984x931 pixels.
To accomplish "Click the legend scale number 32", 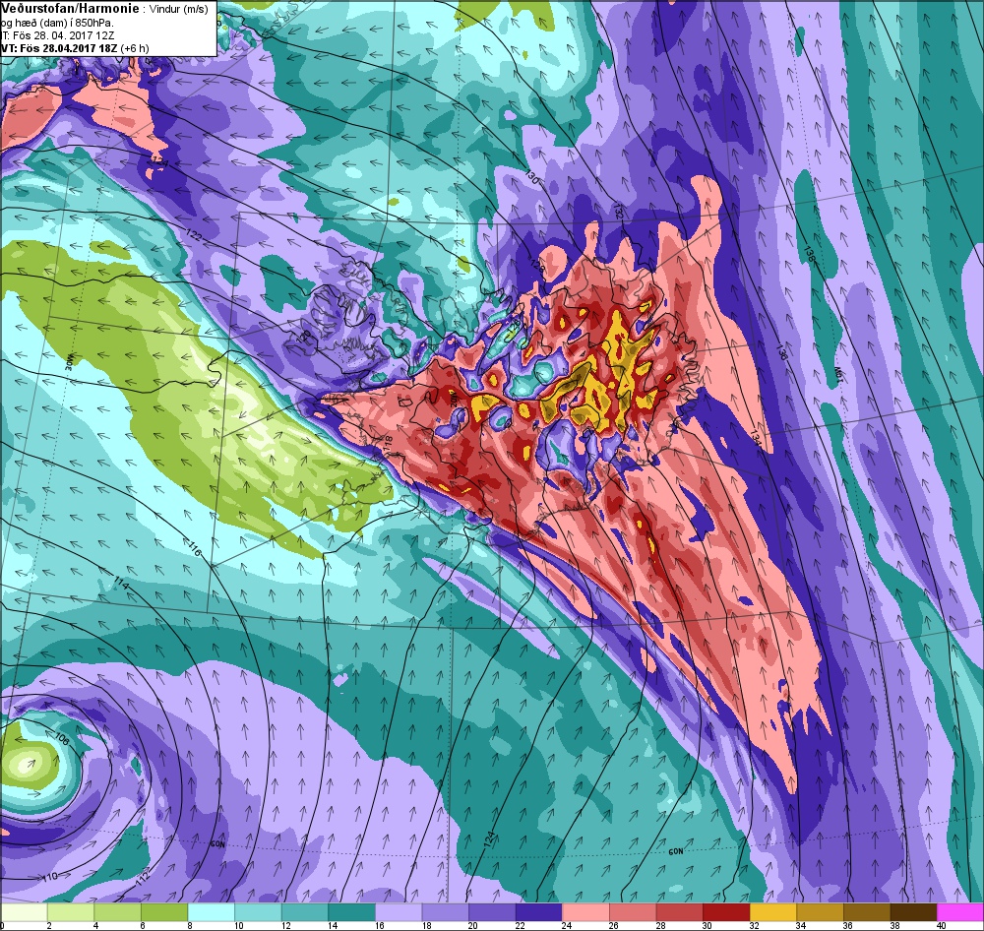I will pyautogui.click(x=753, y=925).
